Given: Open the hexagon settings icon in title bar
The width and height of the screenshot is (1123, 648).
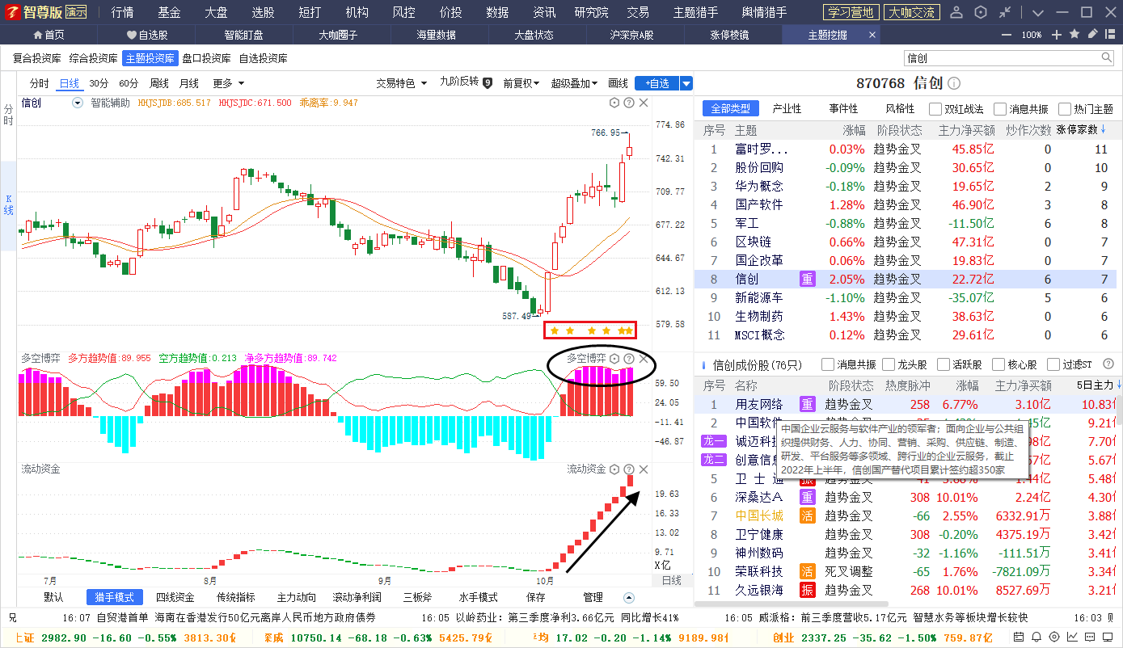Looking at the screenshot, I should [x=980, y=12].
